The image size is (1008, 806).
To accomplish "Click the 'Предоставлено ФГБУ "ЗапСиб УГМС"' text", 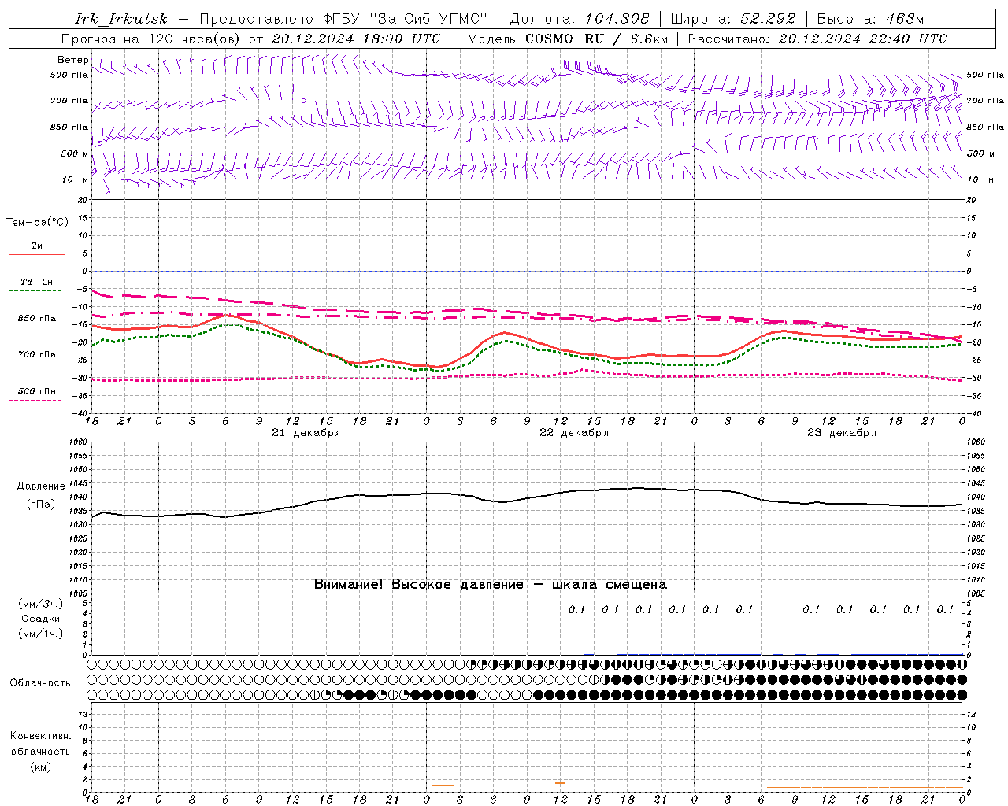I will click(343, 19).
